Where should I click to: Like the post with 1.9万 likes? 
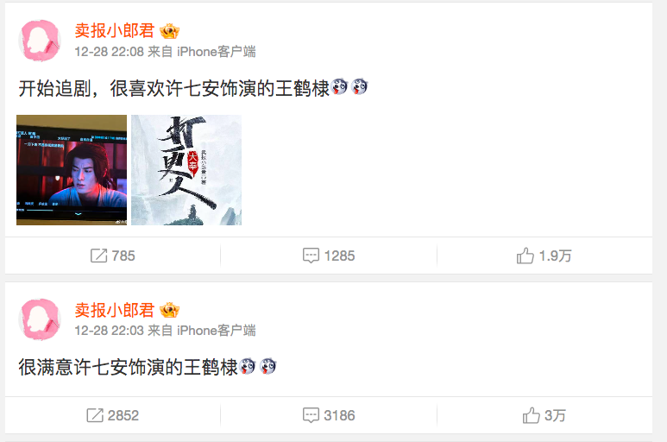tap(544, 256)
